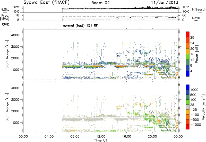Click the date label '11/Jan/2013'
Viewport: 206px width, 142px height.
pos(165,3)
